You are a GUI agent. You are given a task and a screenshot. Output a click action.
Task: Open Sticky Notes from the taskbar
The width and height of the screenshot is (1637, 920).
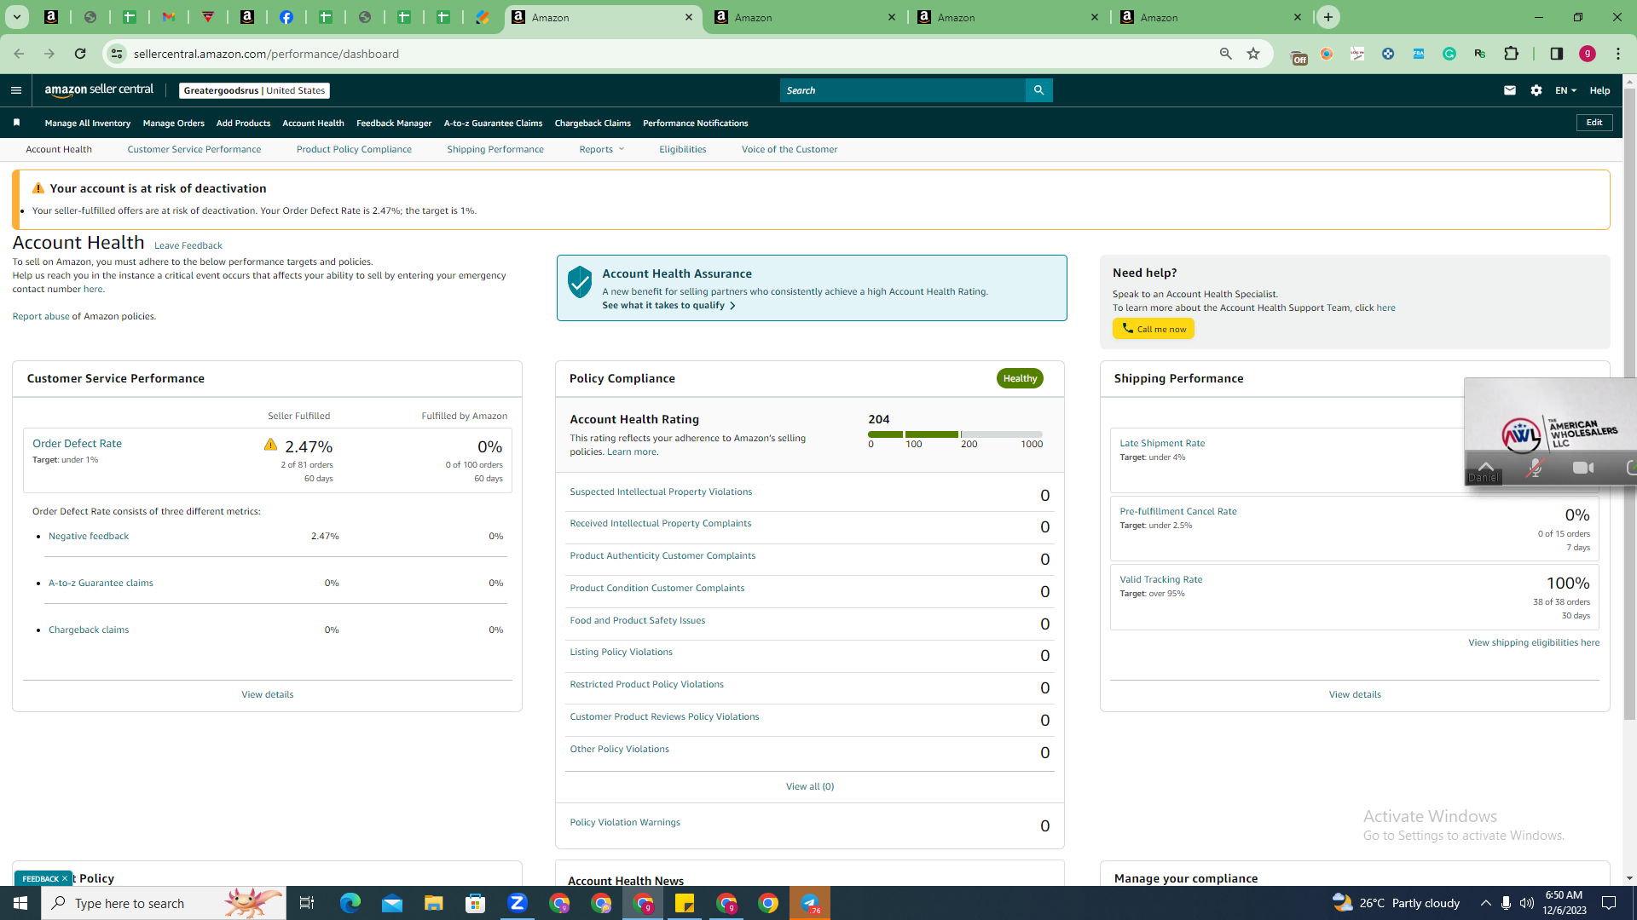(x=685, y=903)
